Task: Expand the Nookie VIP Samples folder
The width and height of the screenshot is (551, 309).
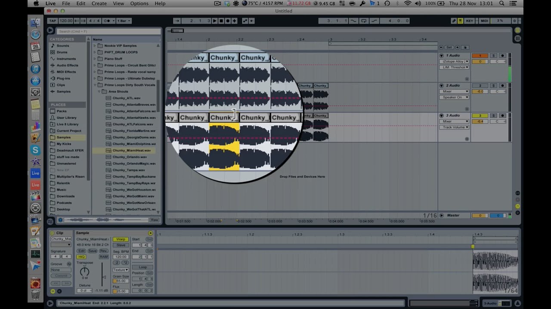Action: (95, 45)
